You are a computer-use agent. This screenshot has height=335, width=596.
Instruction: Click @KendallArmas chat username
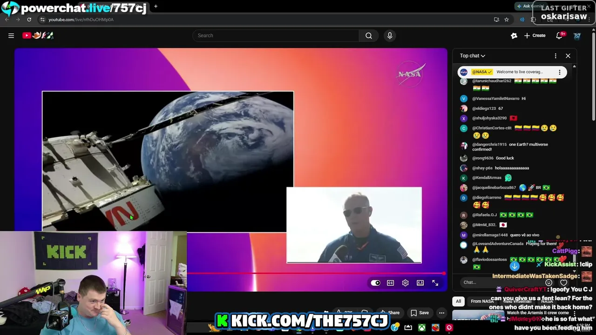click(487, 178)
